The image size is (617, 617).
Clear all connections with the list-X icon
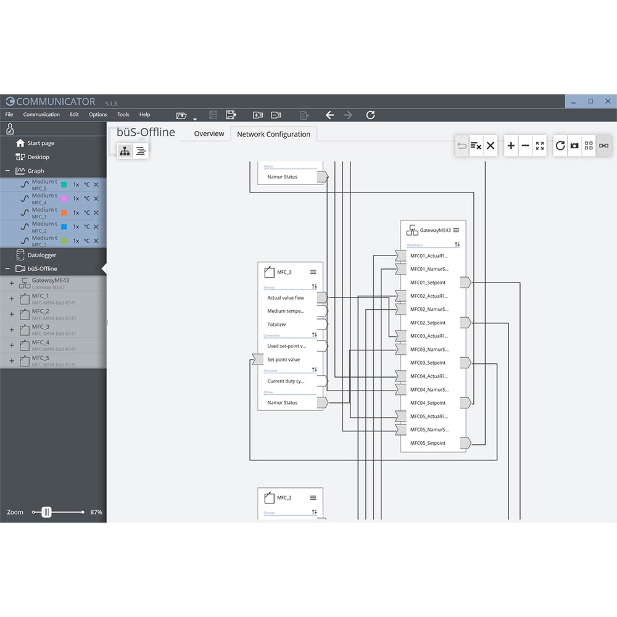[x=476, y=146]
